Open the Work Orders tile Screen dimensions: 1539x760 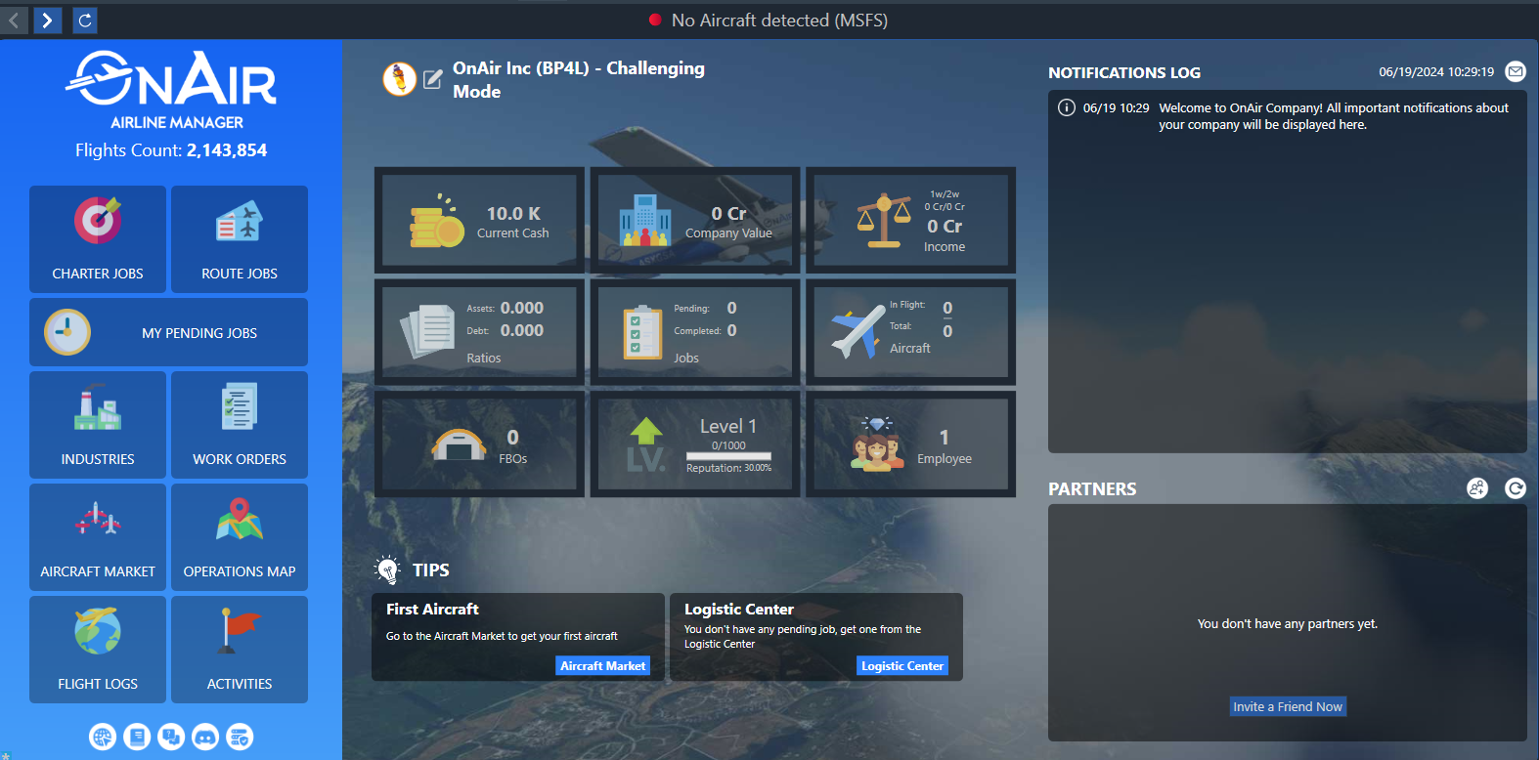click(x=240, y=425)
